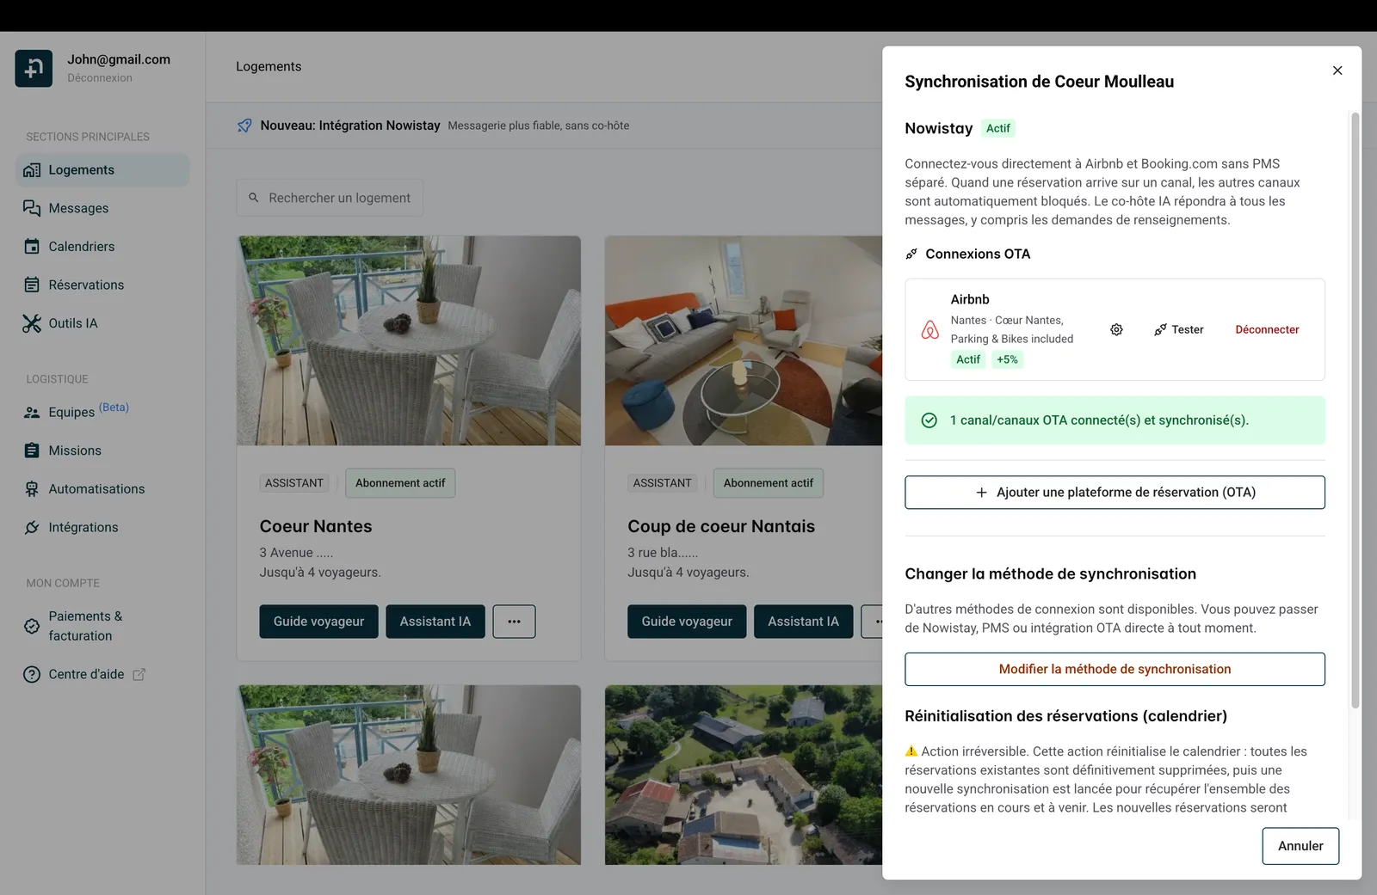Click the Coeur Nantes listing title
The width and height of the screenshot is (1377, 895).
click(x=316, y=526)
